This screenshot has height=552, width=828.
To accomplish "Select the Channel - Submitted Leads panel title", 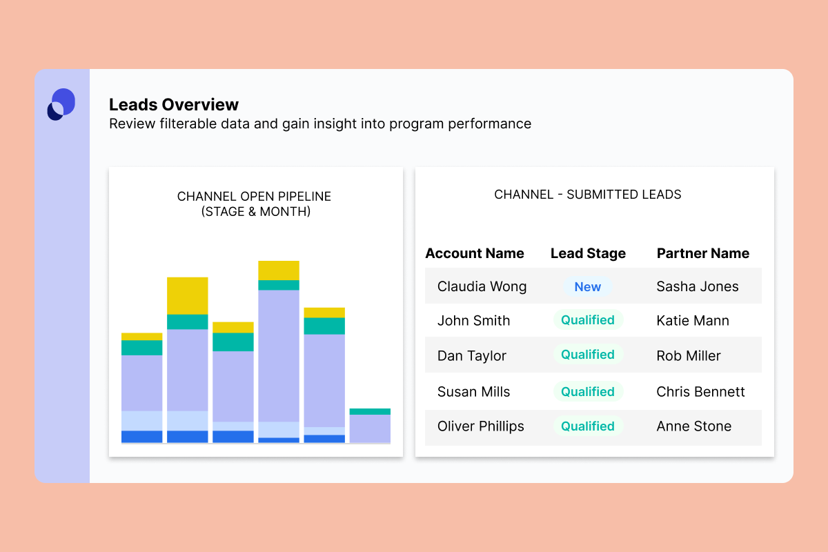I will [x=587, y=195].
